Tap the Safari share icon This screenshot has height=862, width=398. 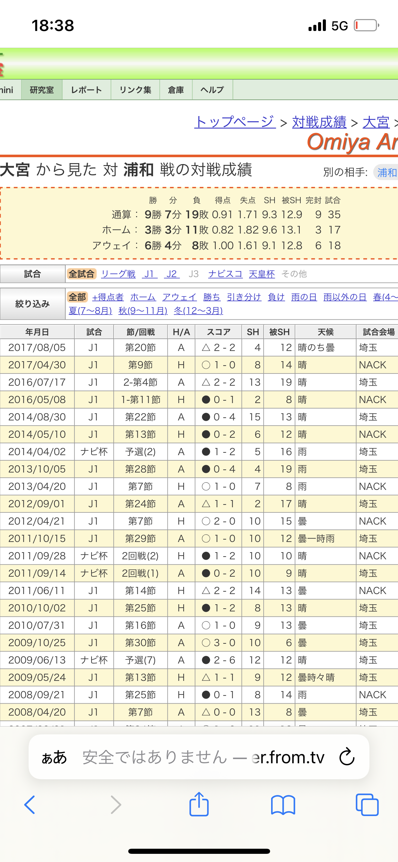(x=199, y=804)
